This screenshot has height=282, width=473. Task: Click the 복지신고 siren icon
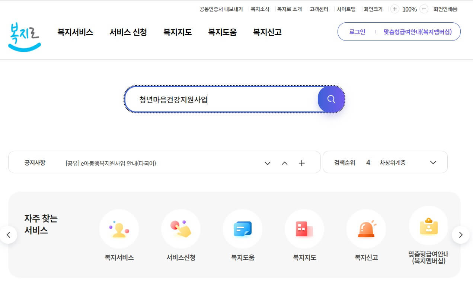366,229
